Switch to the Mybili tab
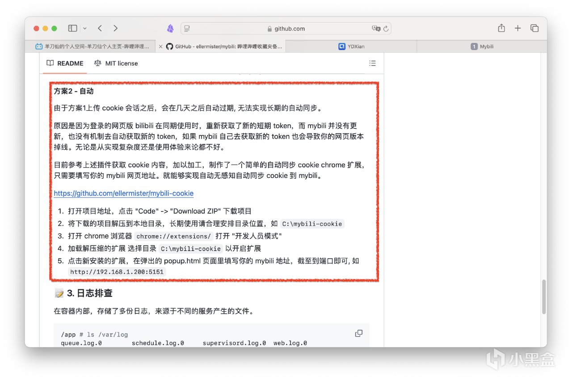Image resolution: width=572 pixels, height=380 pixels. point(482,46)
